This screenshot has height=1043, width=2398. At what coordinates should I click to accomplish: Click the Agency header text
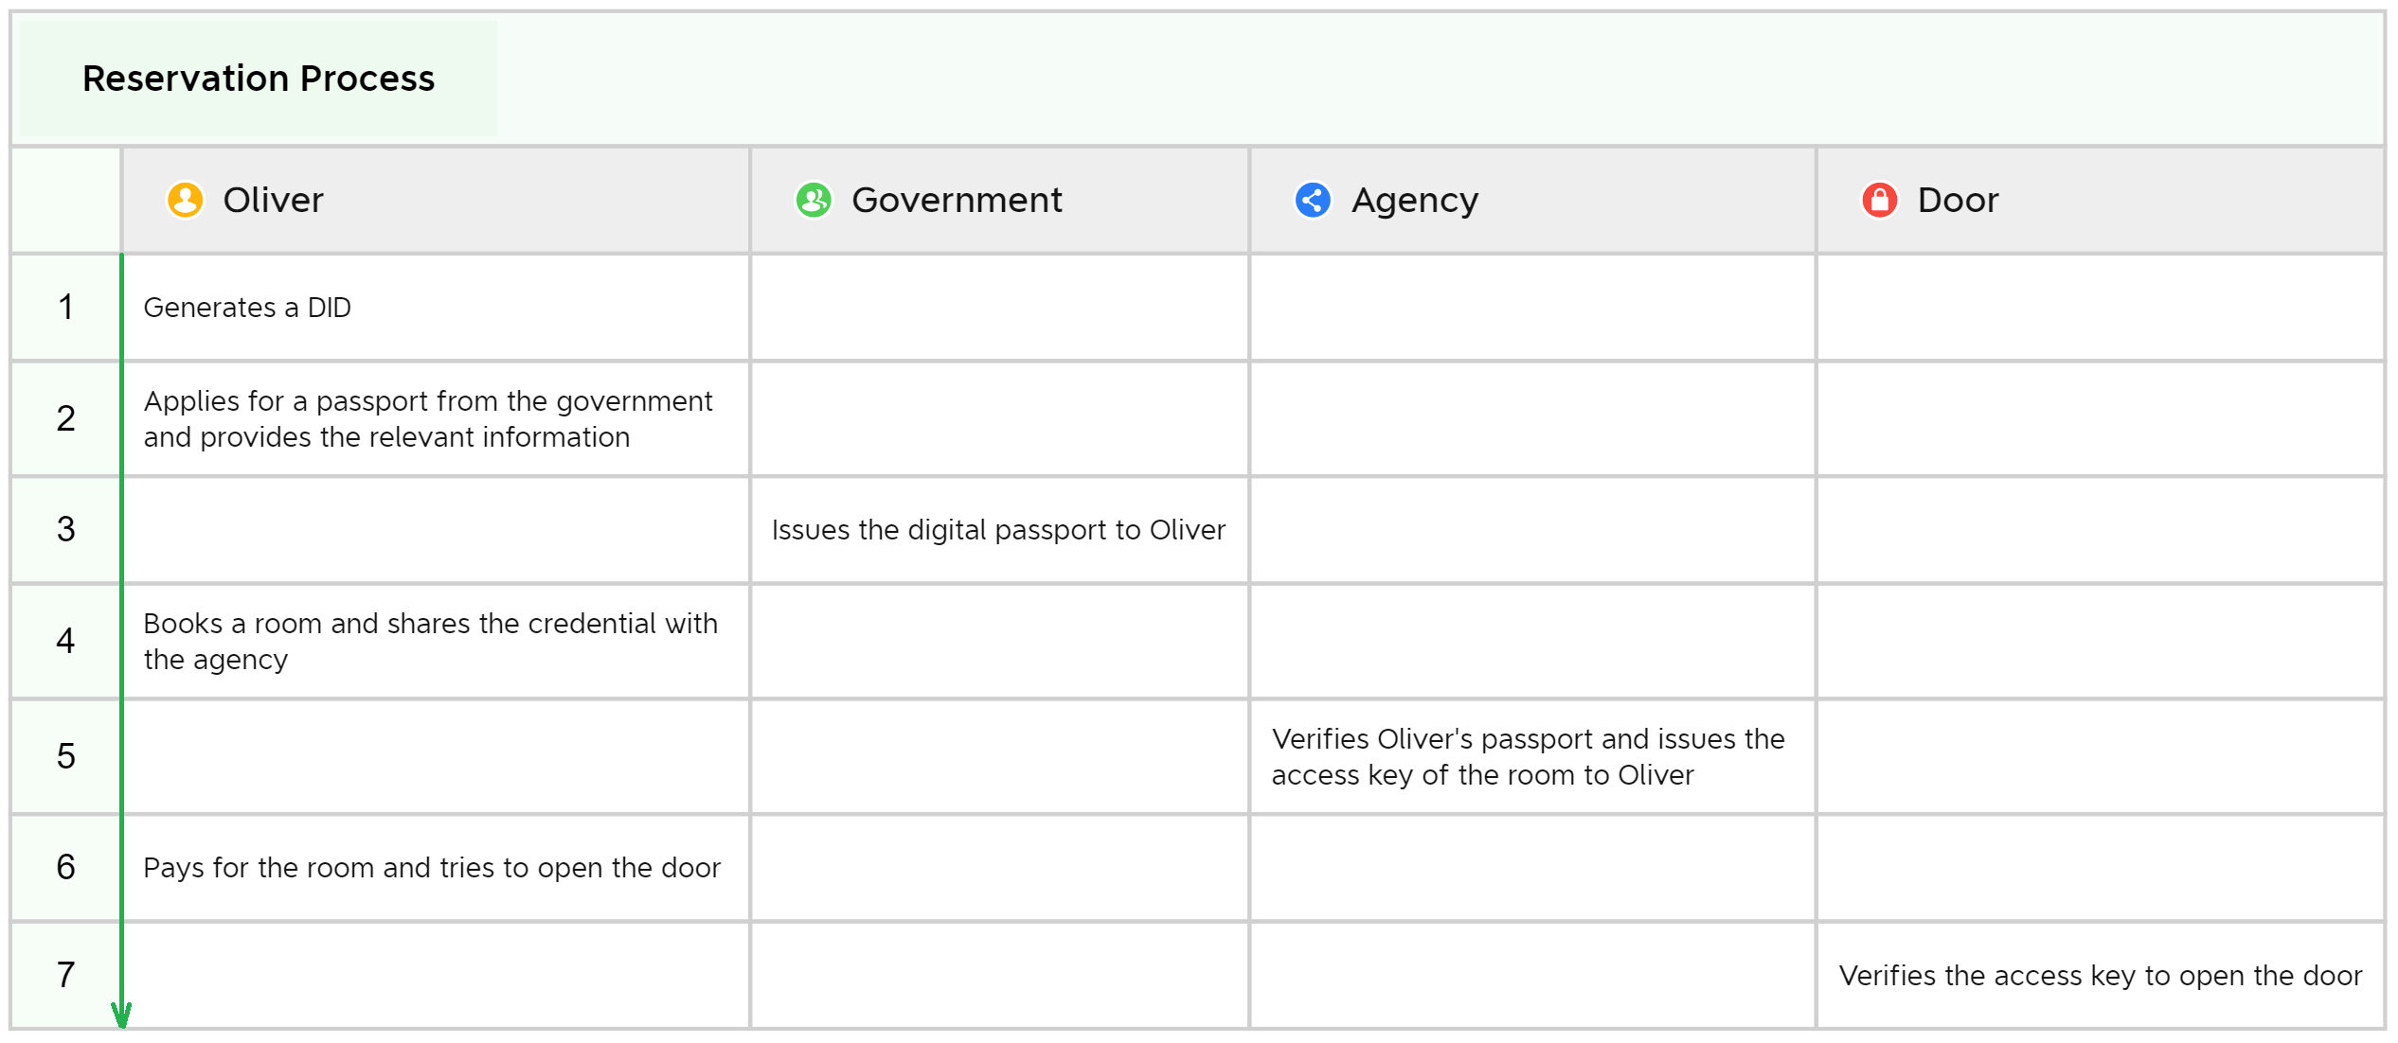[1415, 201]
